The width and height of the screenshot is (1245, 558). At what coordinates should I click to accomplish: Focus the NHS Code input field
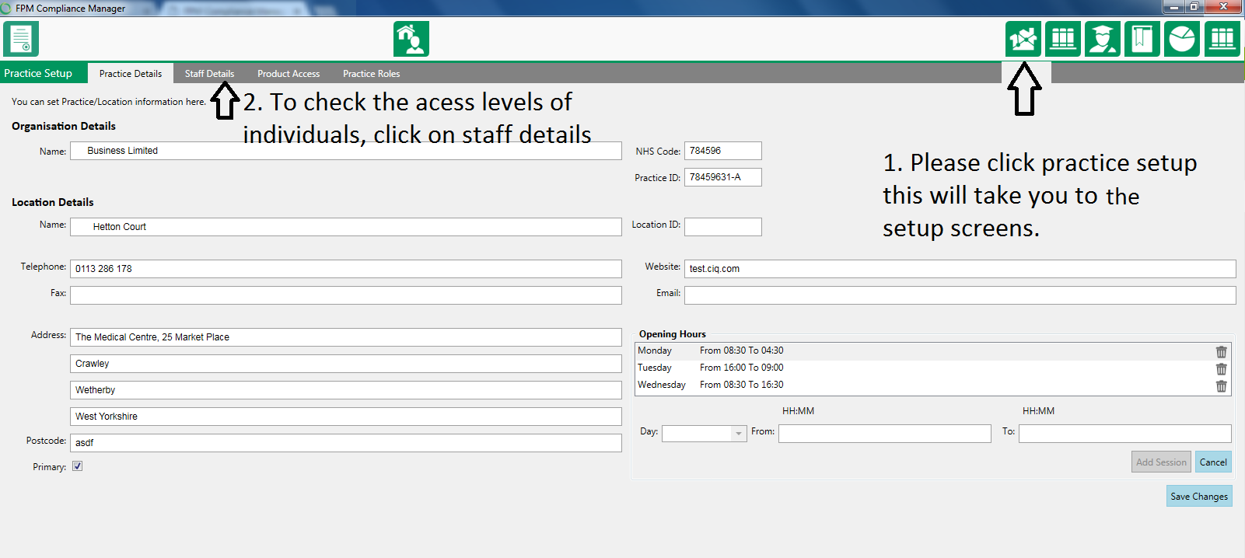pyautogui.click(x=722, y=151)
